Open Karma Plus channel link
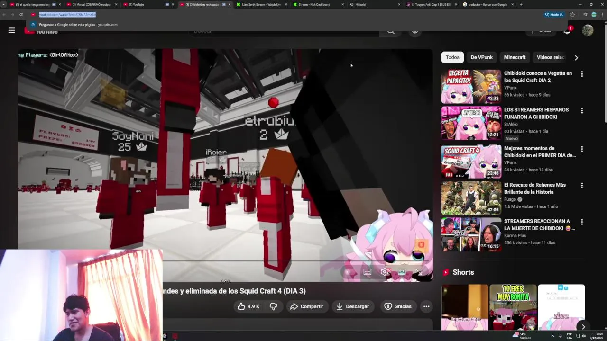Screen dimensions: 607x341 pyautogui.click(x=515, y=235)
